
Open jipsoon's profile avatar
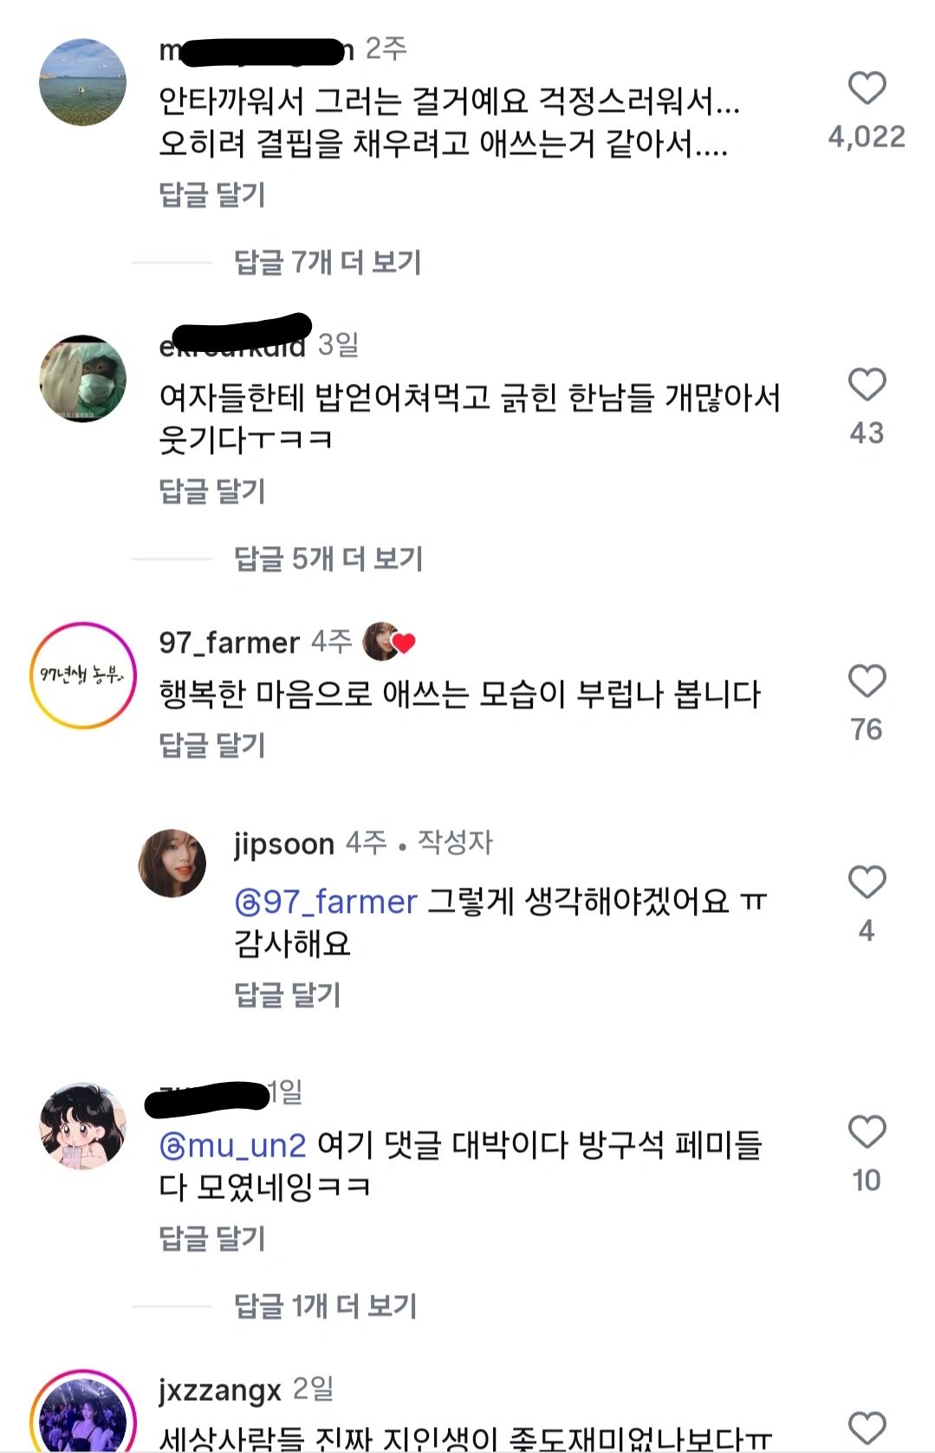(x=172, y=863)
